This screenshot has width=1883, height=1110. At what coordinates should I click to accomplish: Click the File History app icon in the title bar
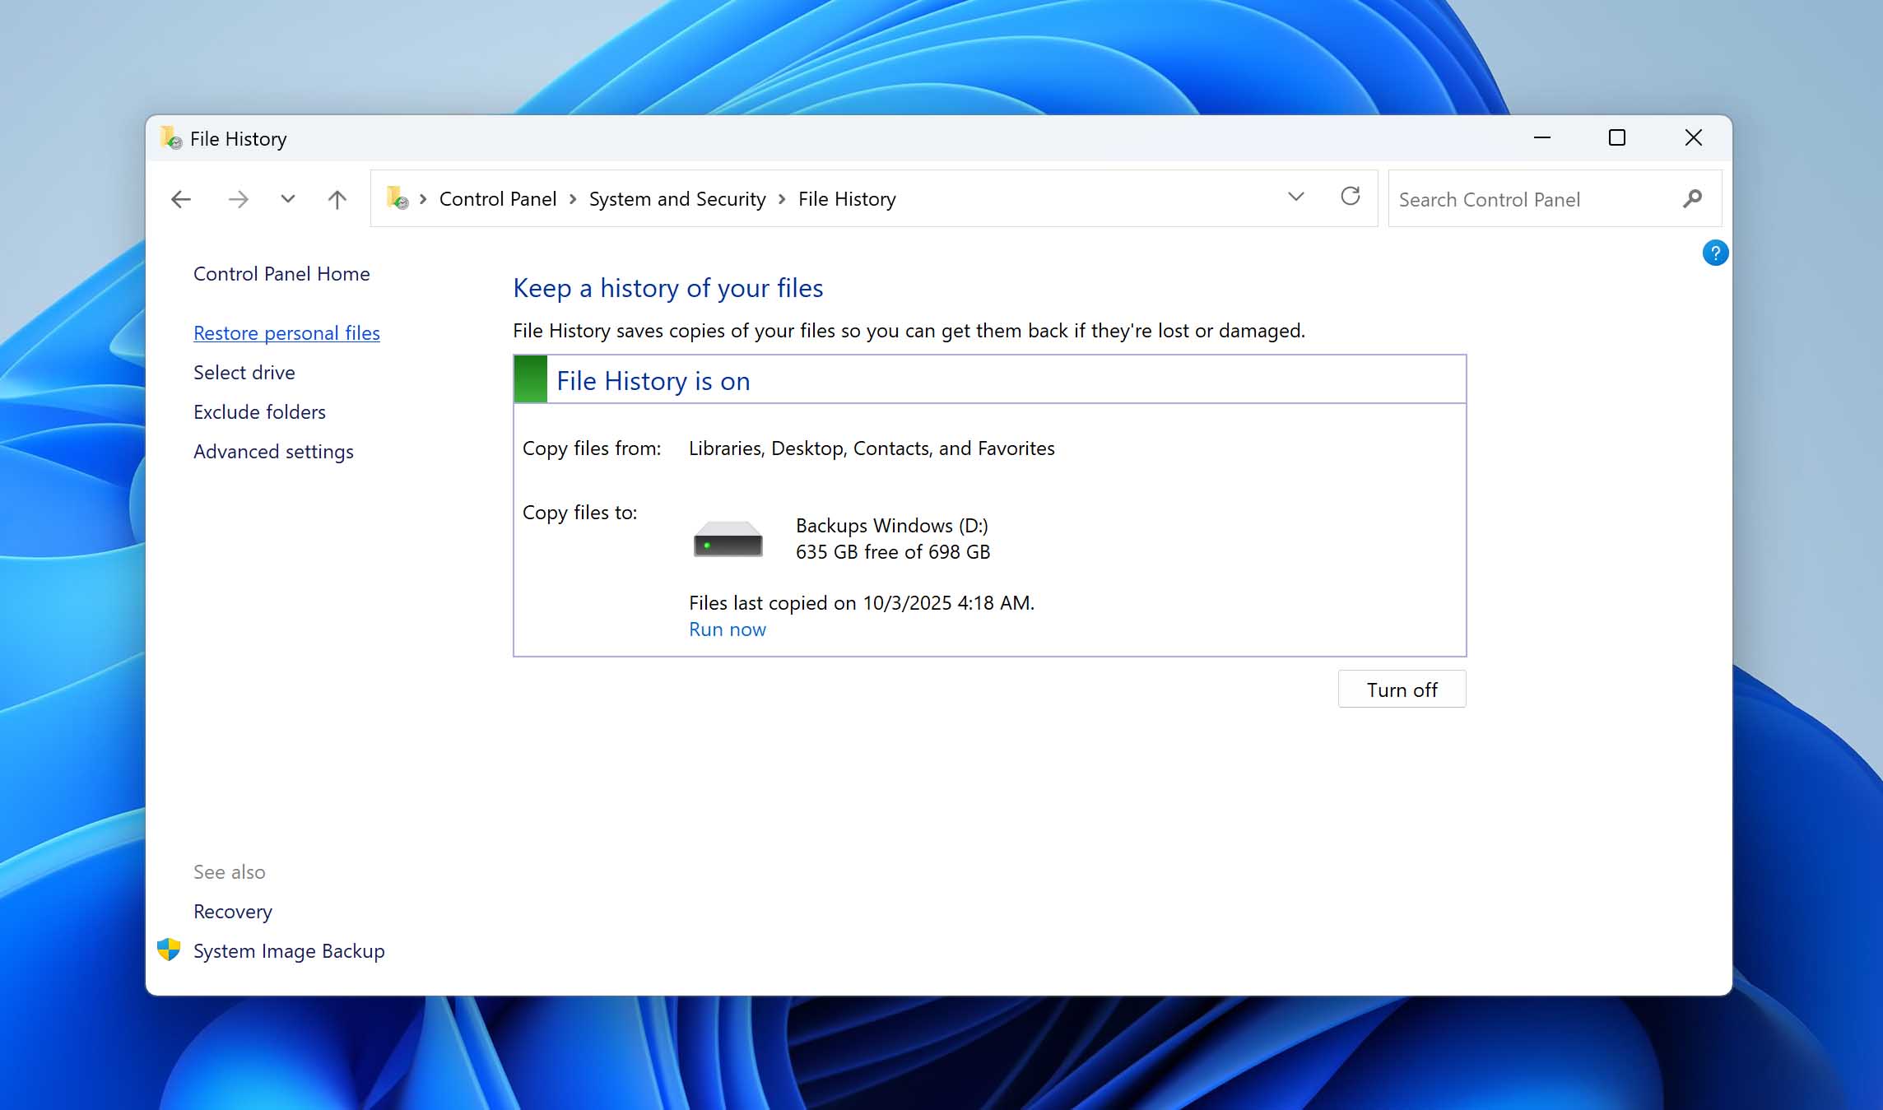click(172, 138)
